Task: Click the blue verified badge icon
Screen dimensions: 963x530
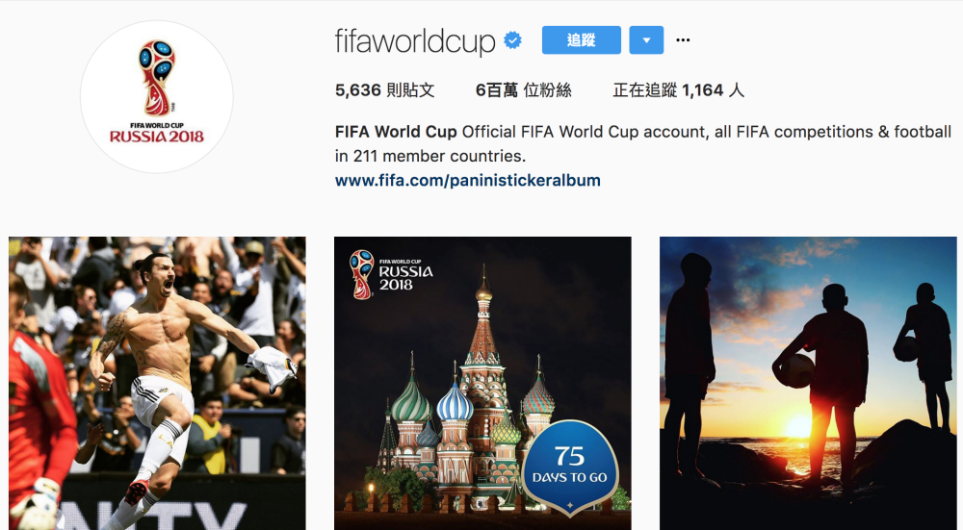Action: [x=513, y=40]
